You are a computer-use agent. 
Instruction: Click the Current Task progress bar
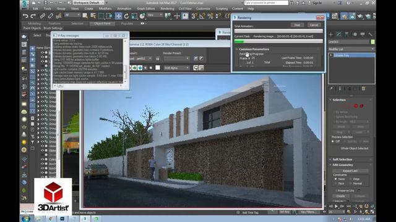click(x=278, y=41)
